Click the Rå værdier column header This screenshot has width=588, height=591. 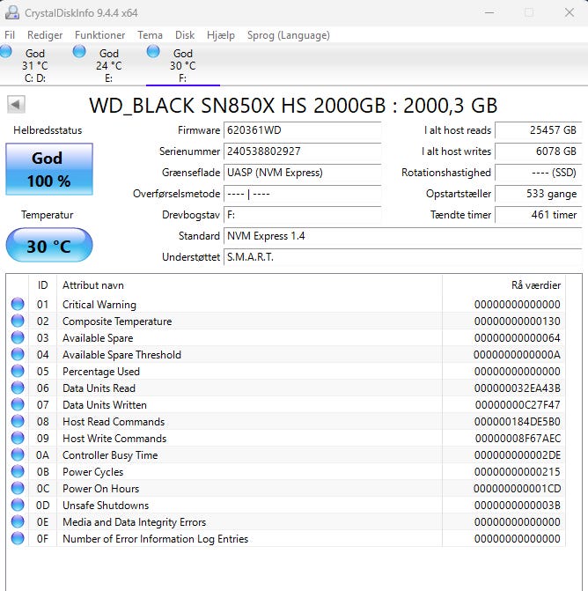coord(503,285)
